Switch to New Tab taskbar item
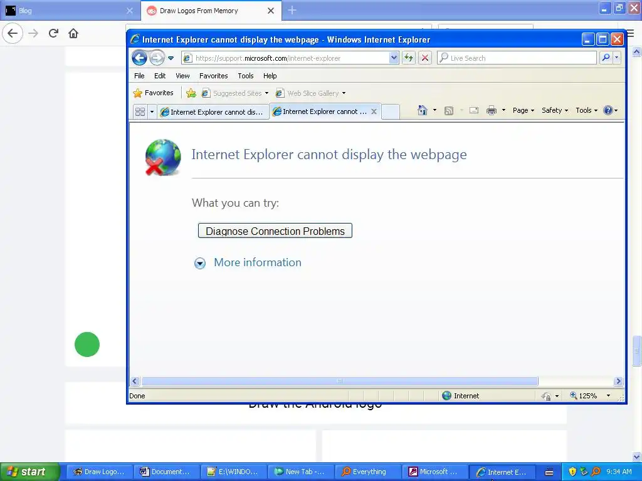The height and width of the screenshot is (481, 642). 300,472
